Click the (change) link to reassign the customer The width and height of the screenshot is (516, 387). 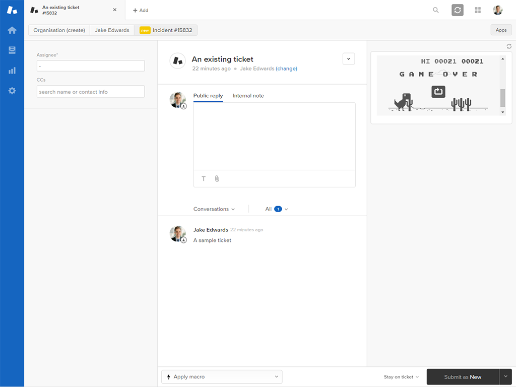click(286, 69)
